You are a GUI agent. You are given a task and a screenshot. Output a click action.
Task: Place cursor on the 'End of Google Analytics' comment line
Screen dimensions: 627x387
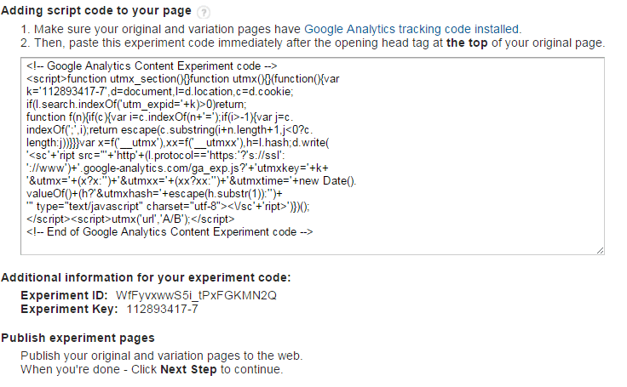[x=170, y=231]
